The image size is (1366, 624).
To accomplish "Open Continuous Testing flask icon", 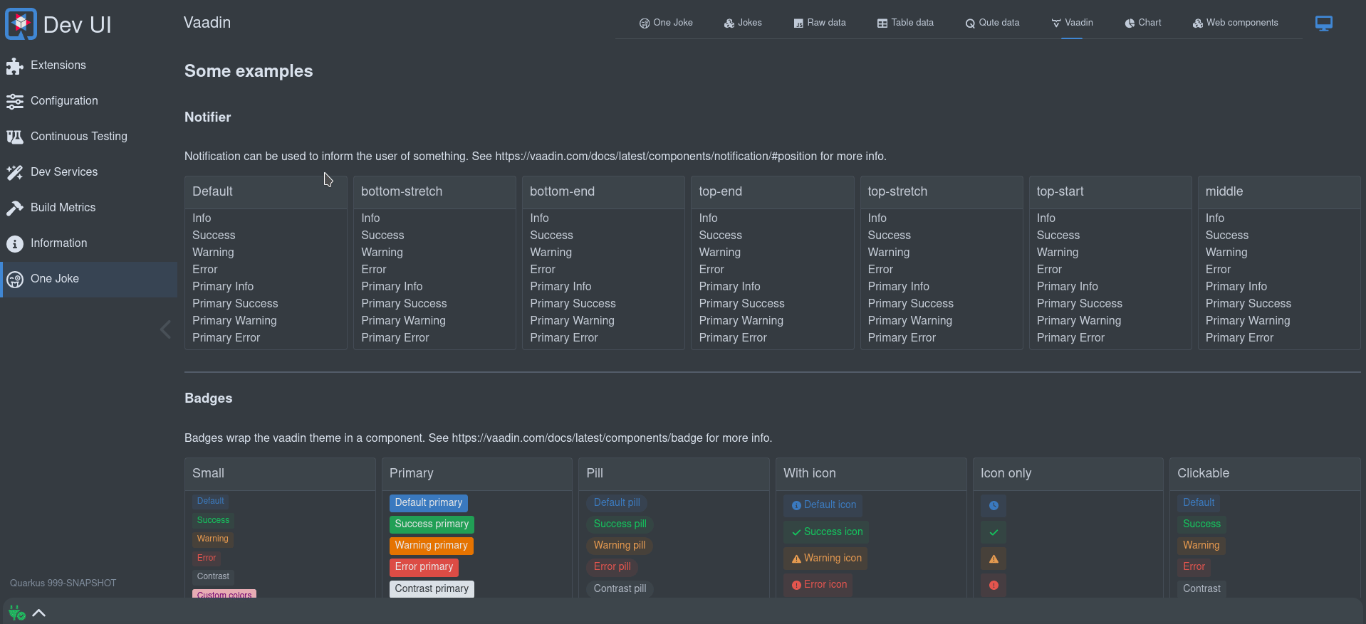I will [x=14, y=137].
